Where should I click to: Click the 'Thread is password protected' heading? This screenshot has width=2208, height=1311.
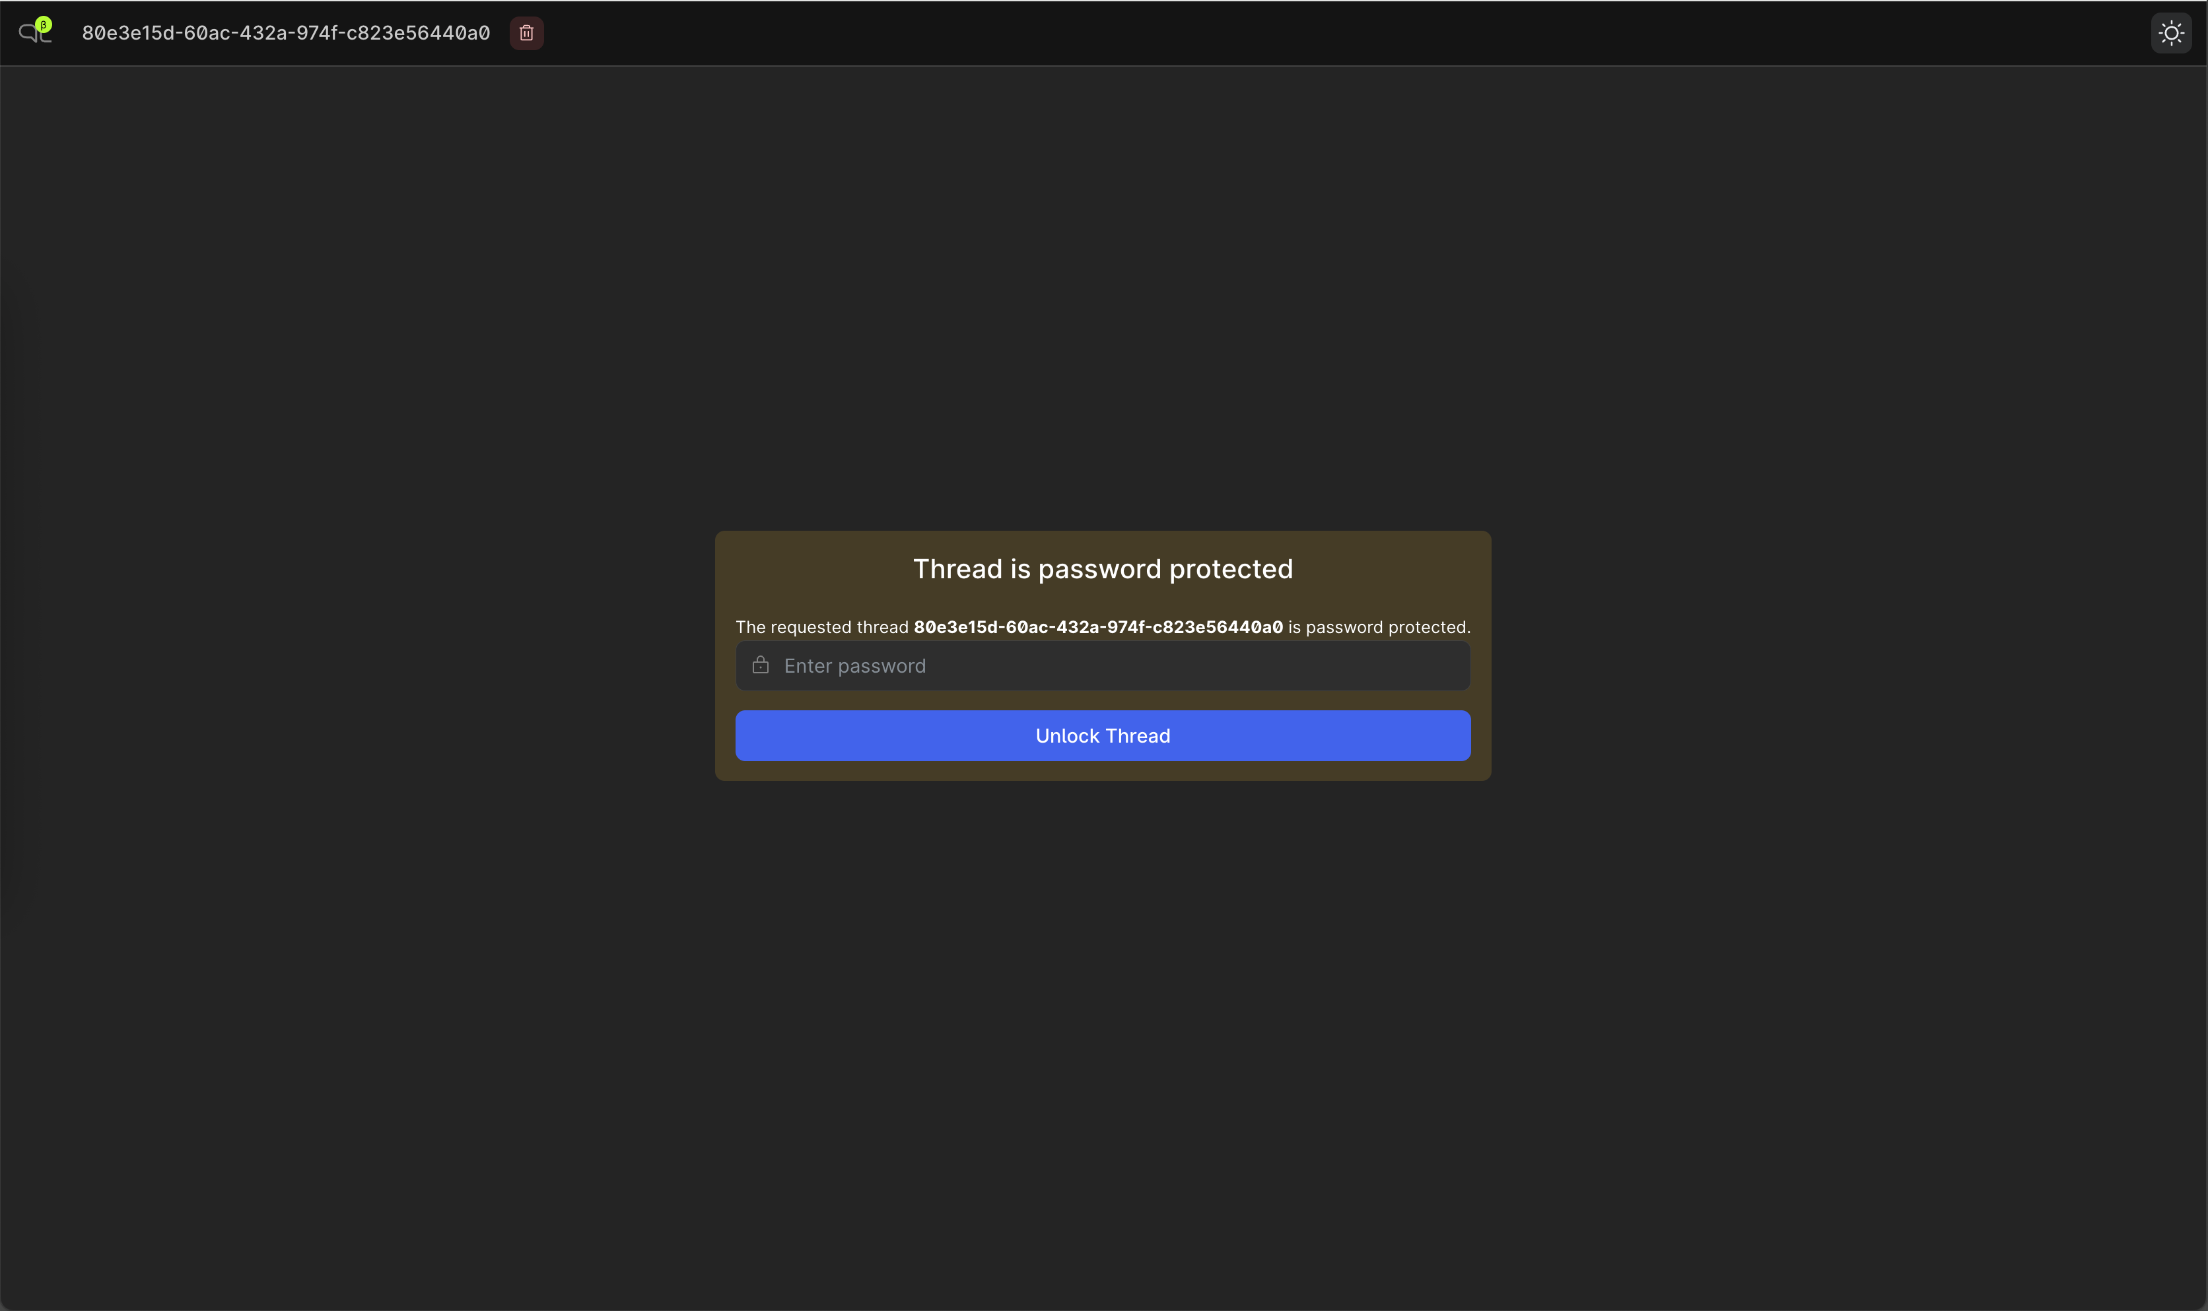point(1103,569)
